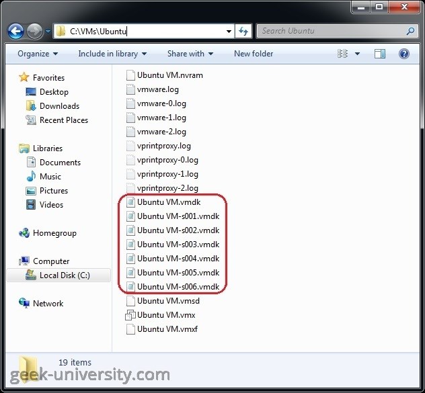
Task: Click the Homegroup icon
Action: (x=24, y=233)
